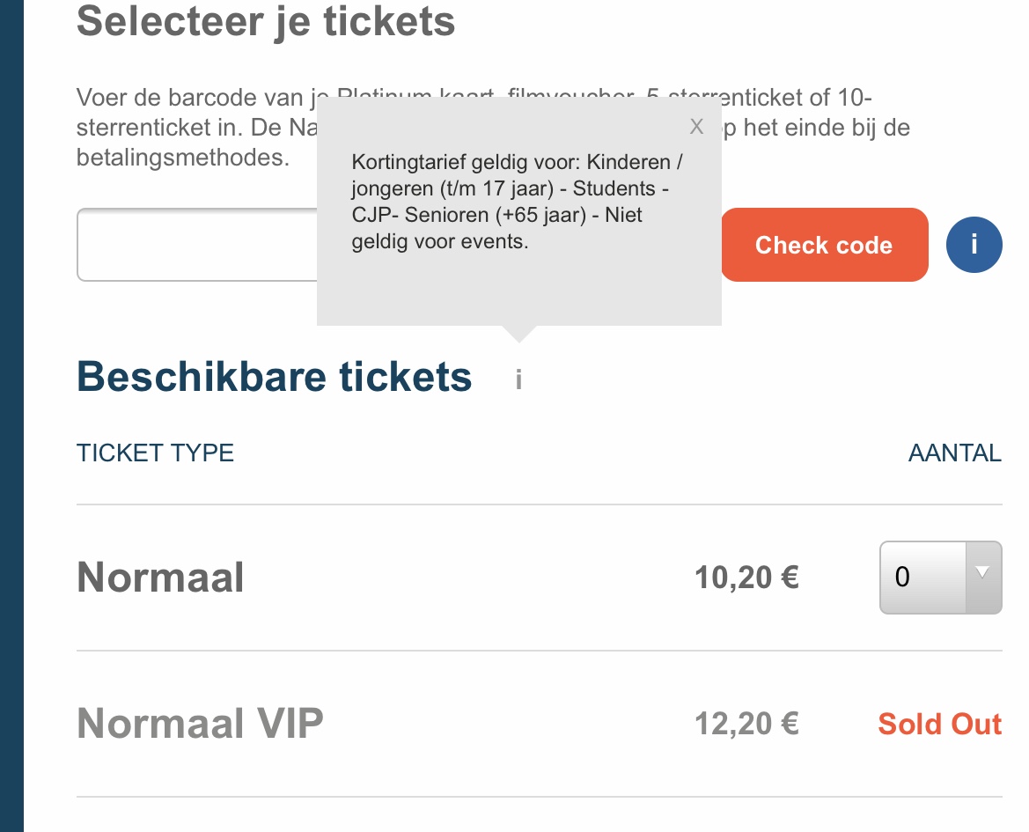Click the blue info icon beside Check code
The width and height of the screenshot is (1029, 832).
[x=974, y=245]
